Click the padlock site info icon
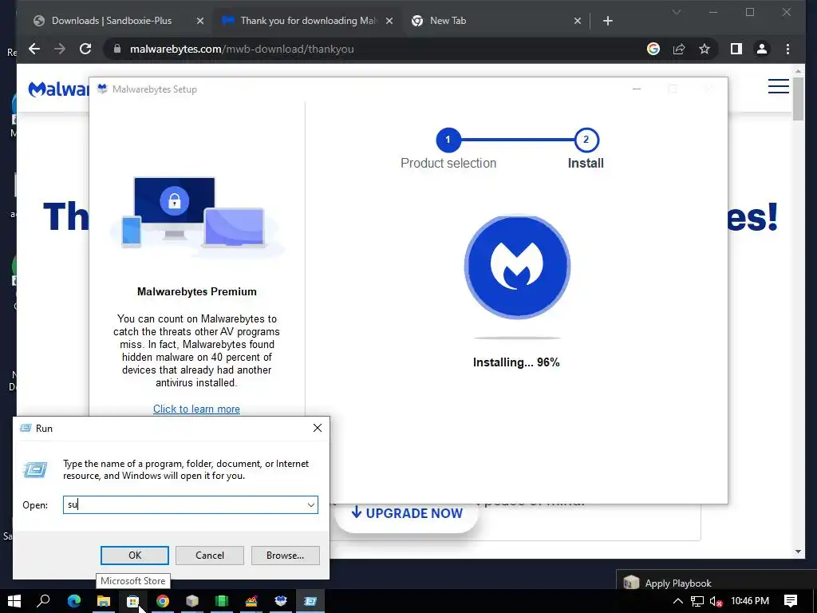 click(x=117, y=49)
